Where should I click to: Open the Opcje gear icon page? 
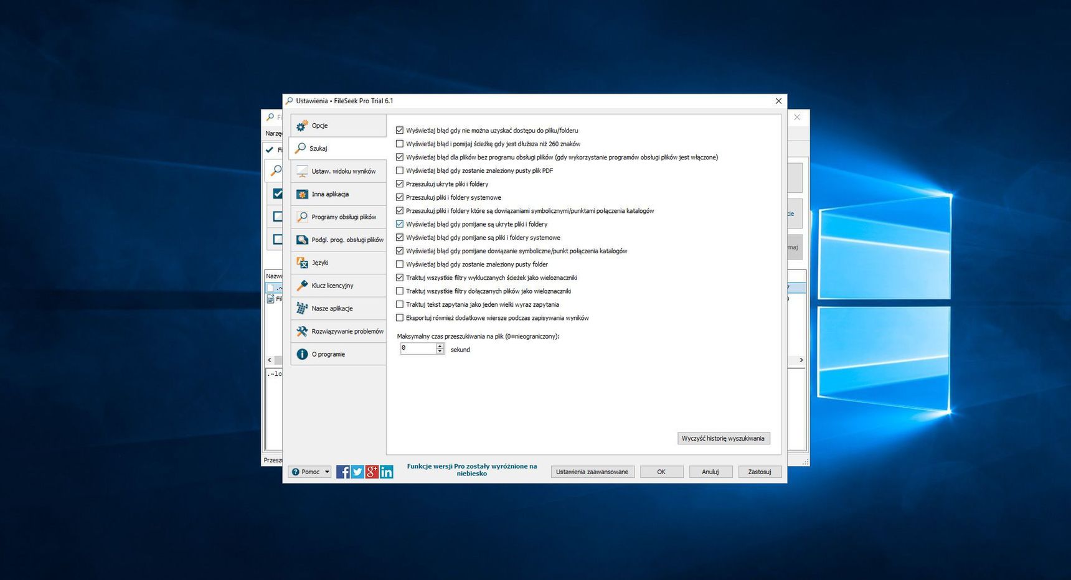[x=302, y=126]
